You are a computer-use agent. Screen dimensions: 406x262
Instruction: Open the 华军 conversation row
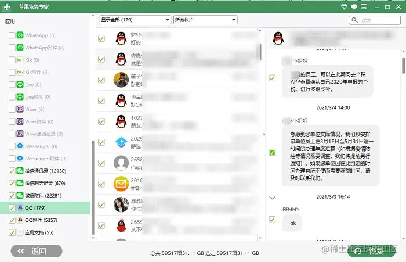(177, 101)
